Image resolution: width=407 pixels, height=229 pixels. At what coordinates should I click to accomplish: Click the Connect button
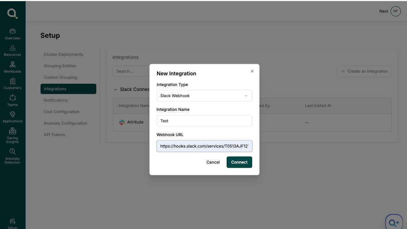pyautogui.click(x=239, y=162)
